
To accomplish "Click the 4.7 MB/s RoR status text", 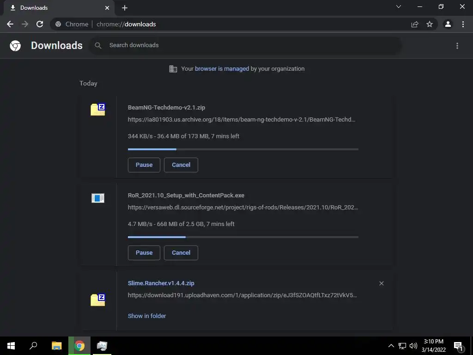I will coord(181,224).
